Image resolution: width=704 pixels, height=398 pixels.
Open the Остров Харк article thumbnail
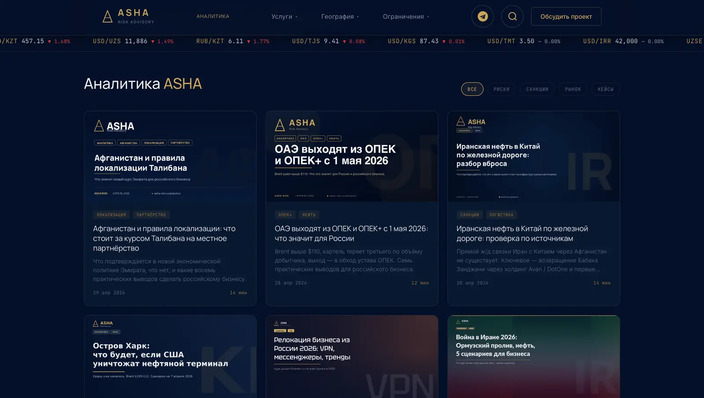(170, 357)
